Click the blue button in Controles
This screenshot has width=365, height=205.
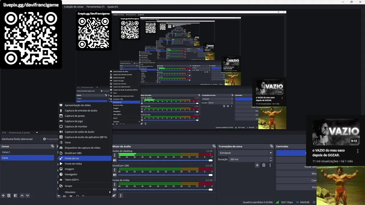pyautogui.click(x=291, y=153)
